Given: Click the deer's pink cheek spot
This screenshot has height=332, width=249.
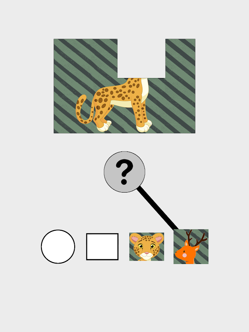Looking at the screenshot, I should (185, 255).
